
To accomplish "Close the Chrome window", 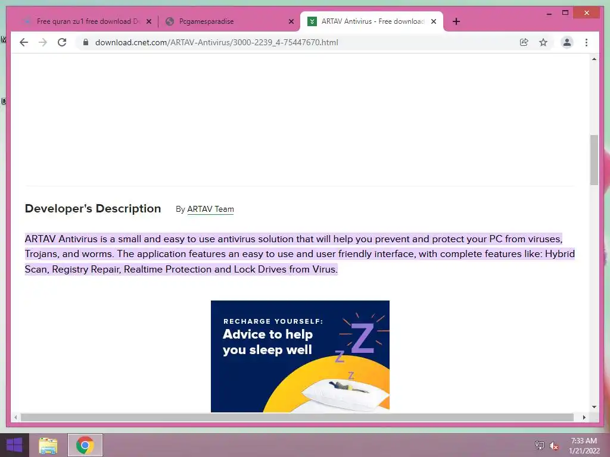I will coord(587,13).
